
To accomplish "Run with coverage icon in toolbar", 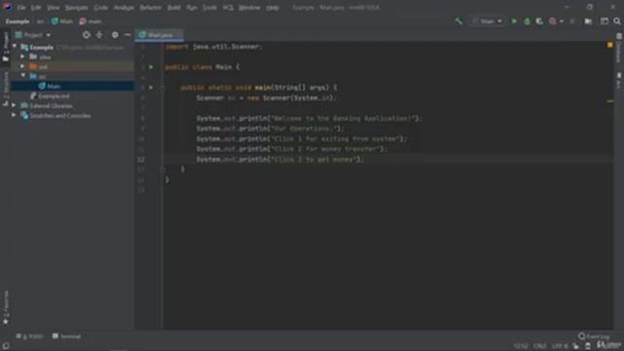I will click(x=539, y=21).
